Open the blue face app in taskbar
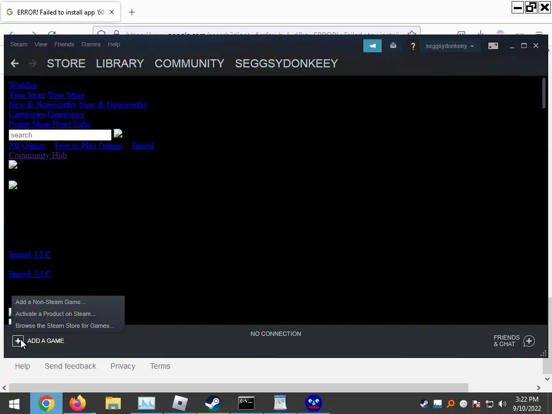 click(x=313, y=403)
